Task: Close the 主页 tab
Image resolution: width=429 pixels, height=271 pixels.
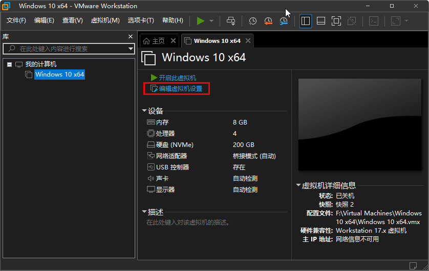Action: pyautogui.click(x=173, y=41)
